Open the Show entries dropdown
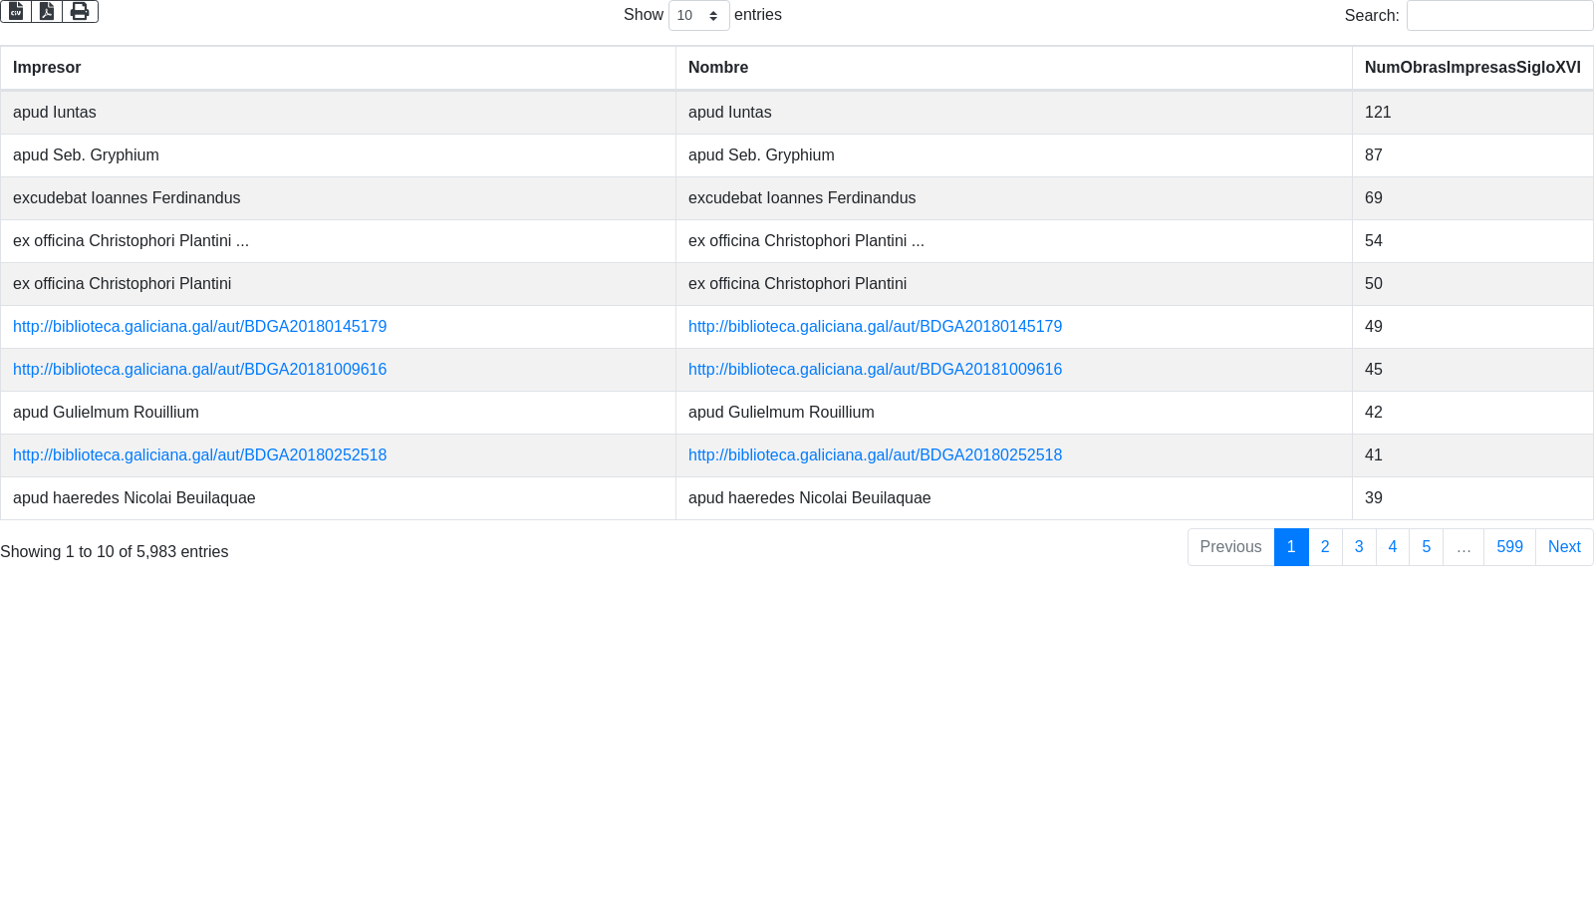The image size is (1594, 897). [x=698, y=16]
